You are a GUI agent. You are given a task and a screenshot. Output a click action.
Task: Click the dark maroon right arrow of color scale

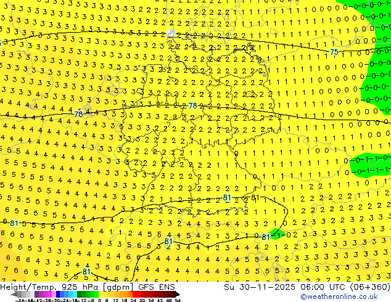click(x=178, y=295)
